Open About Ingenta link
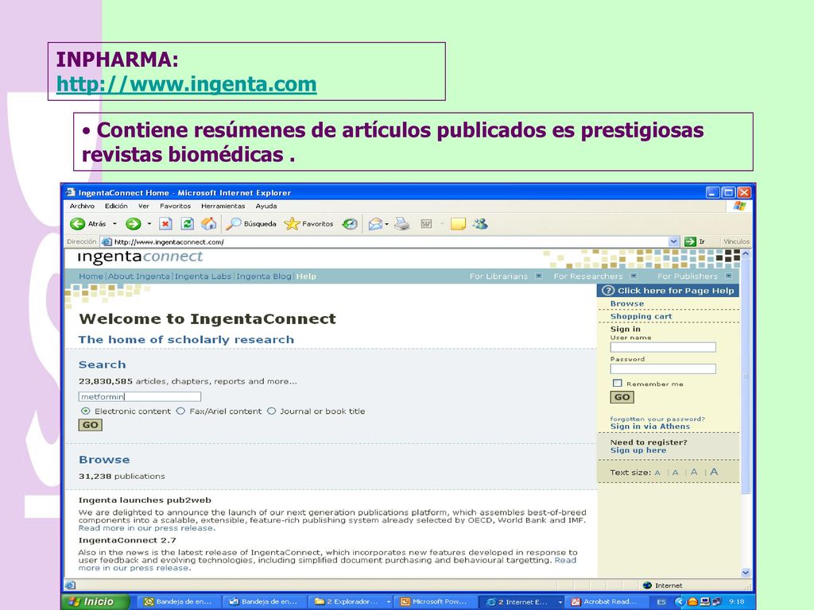Viewport: 814px width, 610px height. [138, 276]
